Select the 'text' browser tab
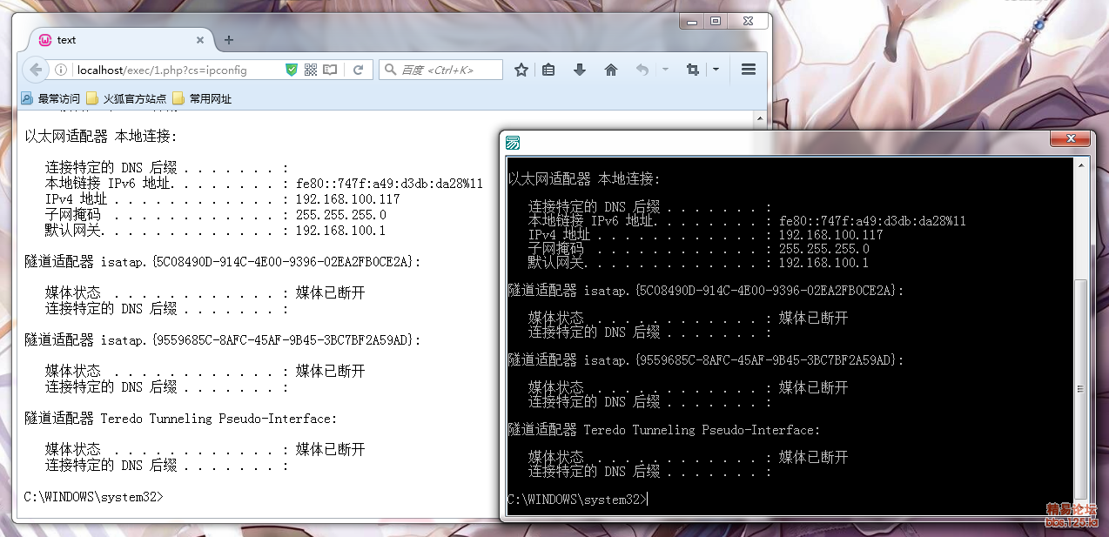1109x537 pixels. coord(121,40)
